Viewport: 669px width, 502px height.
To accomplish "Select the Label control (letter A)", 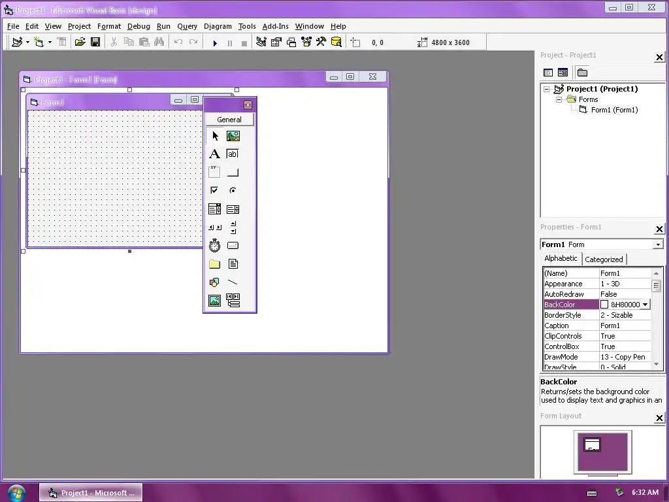I will [214, 154].
